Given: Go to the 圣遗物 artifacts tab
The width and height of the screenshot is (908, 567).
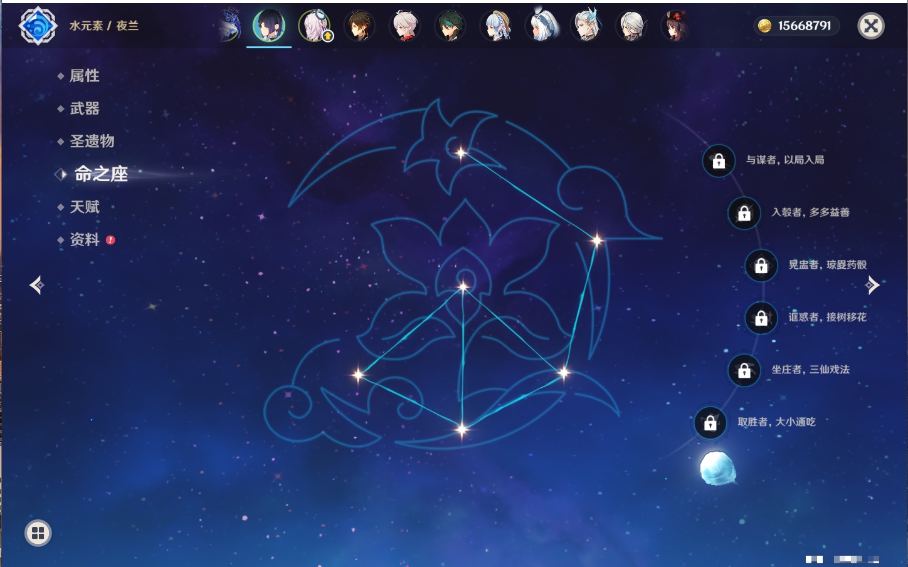Looking at the screenshot, I should (92, 141).
